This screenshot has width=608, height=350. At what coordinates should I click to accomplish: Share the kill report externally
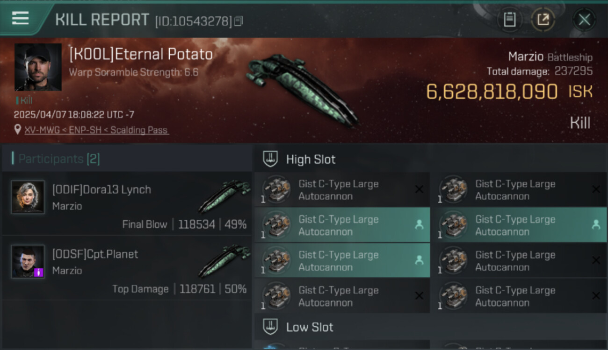(543, 20)
